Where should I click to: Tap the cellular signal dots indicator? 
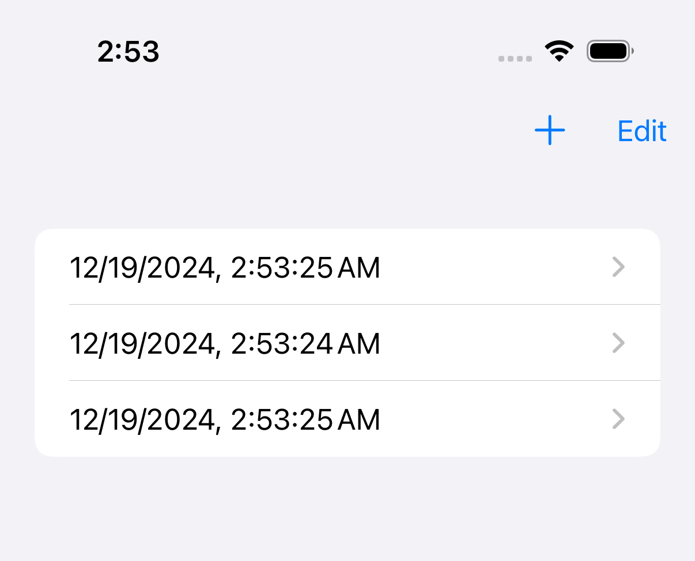point(515,58)
